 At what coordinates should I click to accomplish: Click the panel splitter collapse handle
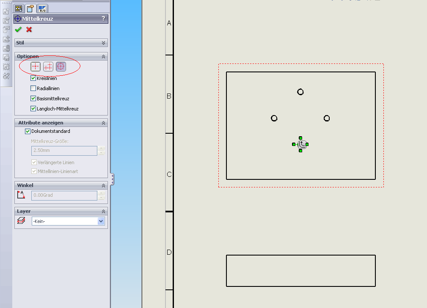(112, 179)
